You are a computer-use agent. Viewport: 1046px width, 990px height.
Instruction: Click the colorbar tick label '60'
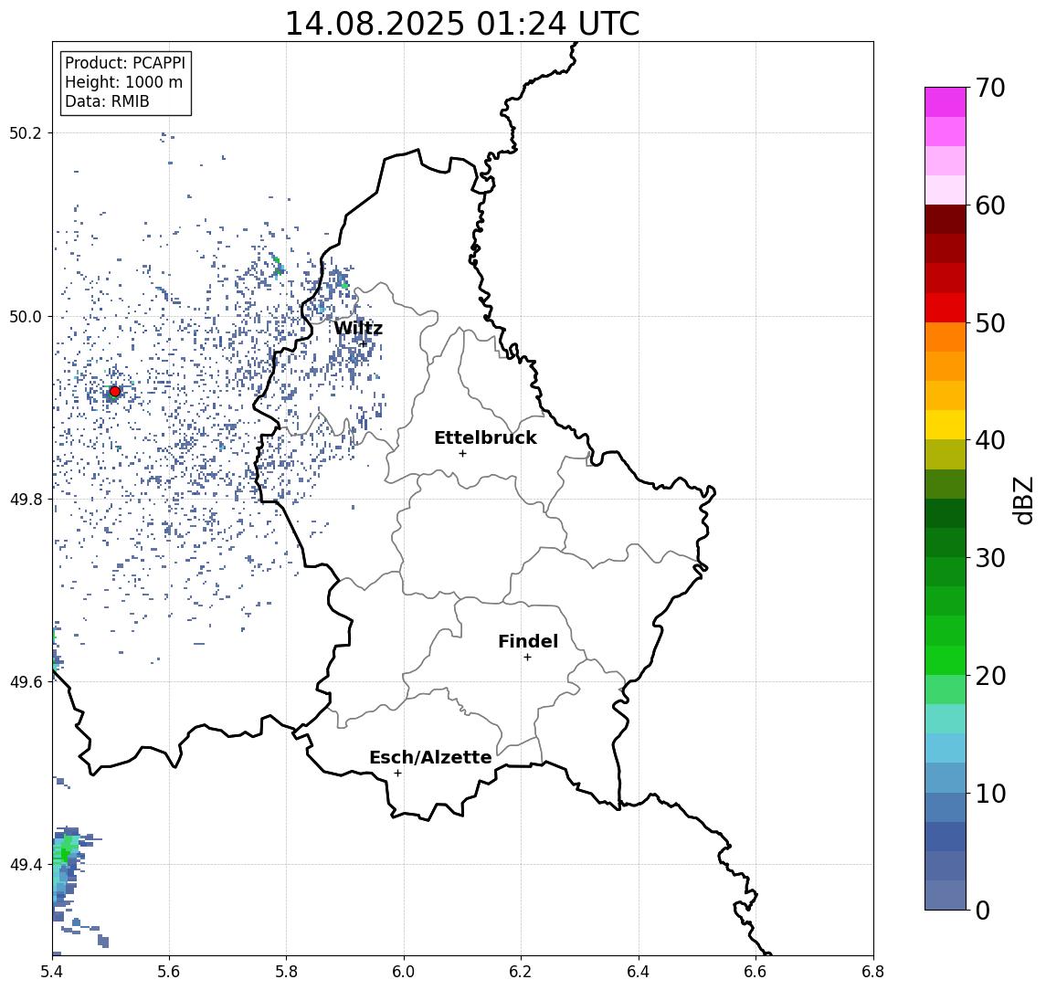[990, 205]
